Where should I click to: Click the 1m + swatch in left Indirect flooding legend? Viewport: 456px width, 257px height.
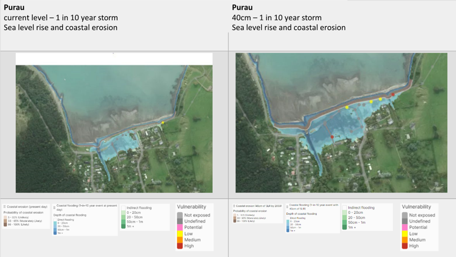(123, 227)
